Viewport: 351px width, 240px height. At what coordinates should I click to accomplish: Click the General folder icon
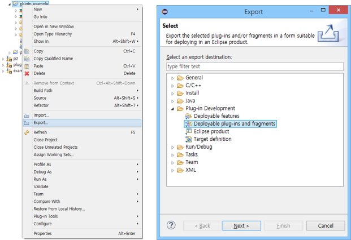(180, 78)
